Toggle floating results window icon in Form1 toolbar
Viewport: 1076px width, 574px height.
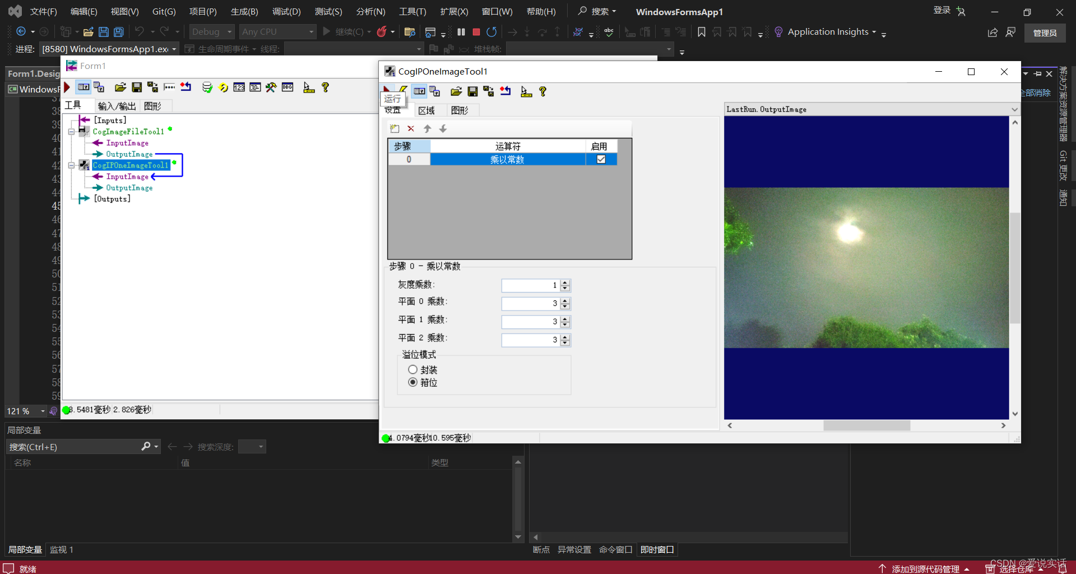pyautogui.click(x=99, y=87)
